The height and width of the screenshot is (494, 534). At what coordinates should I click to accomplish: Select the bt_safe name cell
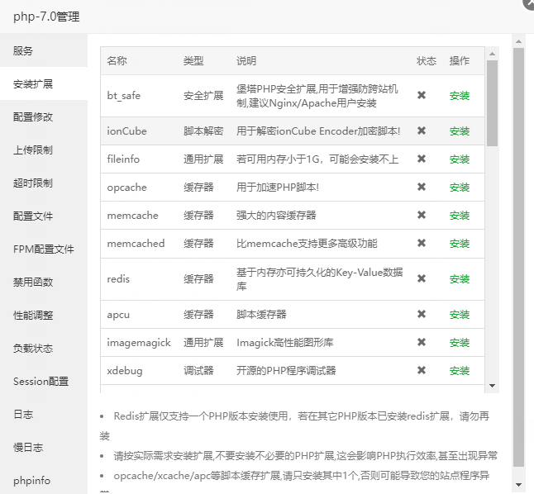point(124,96)
